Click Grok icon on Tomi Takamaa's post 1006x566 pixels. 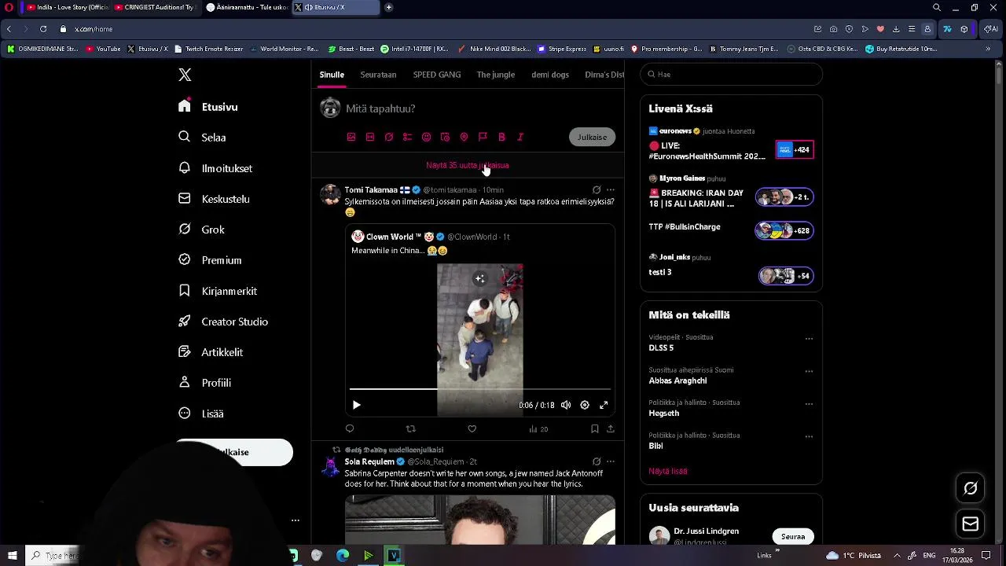(x=597, y=189)
